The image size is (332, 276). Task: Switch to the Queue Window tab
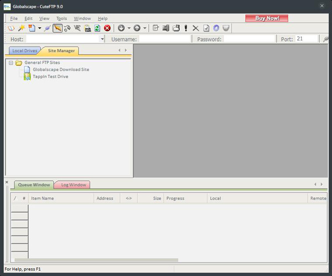click(x=34, y=185)
